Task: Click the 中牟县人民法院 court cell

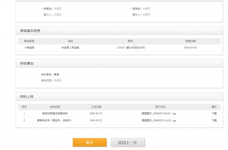Action: 71,48
